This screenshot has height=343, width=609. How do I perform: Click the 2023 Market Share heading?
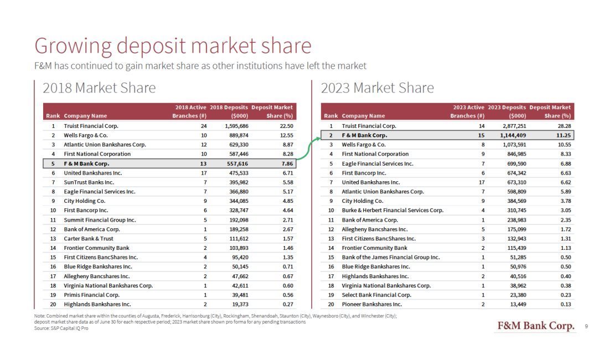point(377,88)
